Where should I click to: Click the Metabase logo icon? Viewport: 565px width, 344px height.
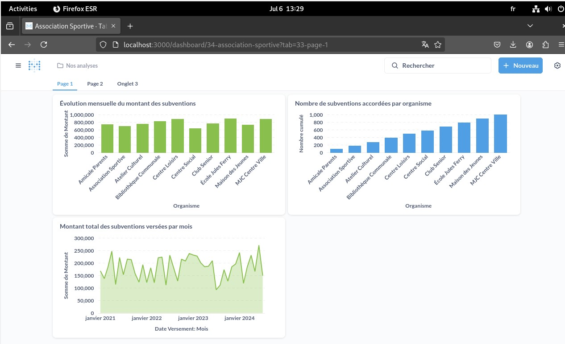coord(34,66)
